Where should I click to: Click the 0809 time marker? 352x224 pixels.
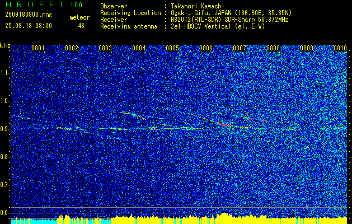click(x=307, y=48)
